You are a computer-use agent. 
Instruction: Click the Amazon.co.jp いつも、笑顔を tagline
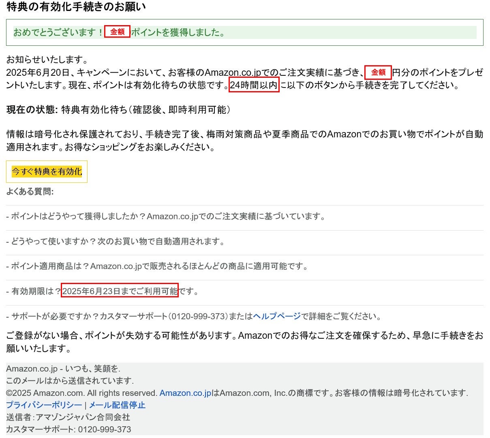coord(63,368)
